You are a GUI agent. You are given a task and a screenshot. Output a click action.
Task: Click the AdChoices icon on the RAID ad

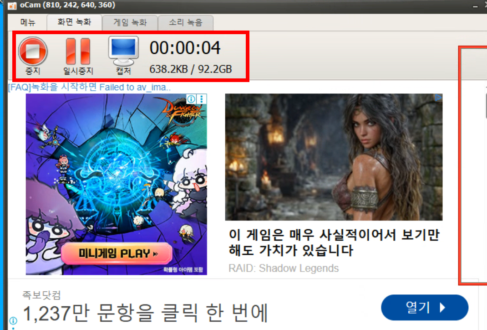point(438,98)
